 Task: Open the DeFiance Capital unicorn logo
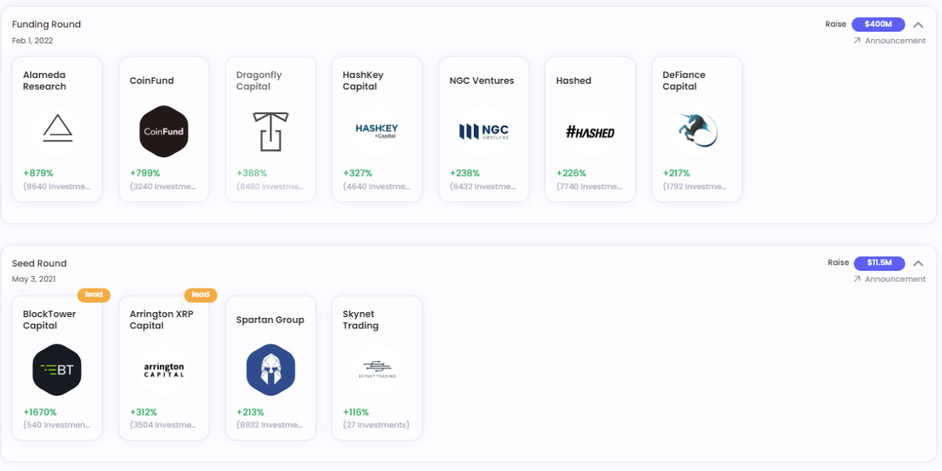(x=697, y=132)
